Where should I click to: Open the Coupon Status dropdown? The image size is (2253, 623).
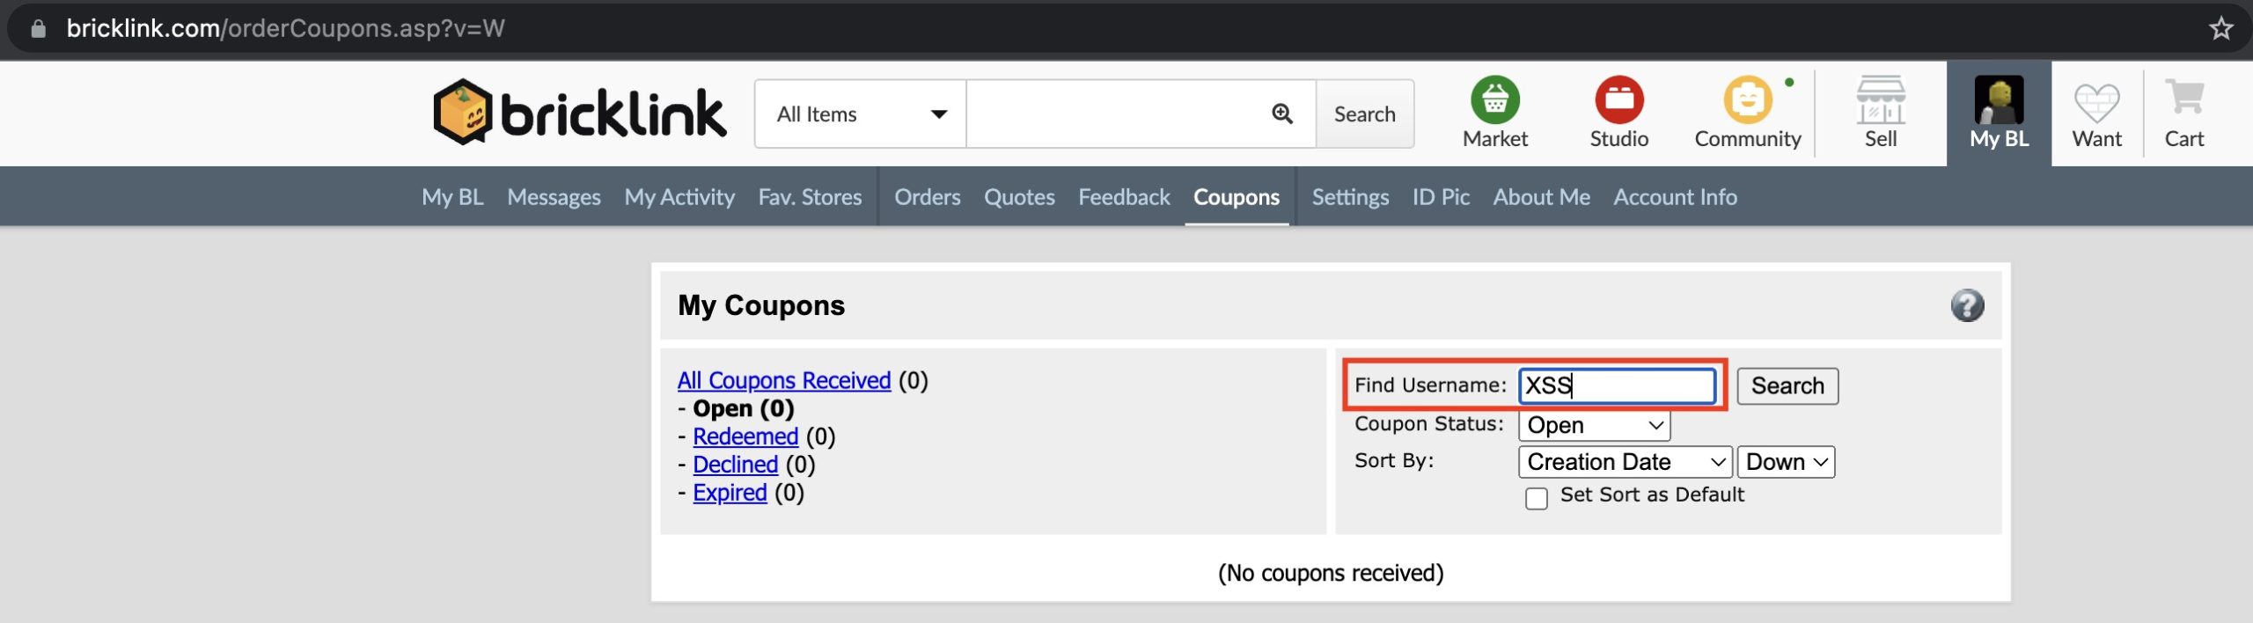coord(1594,426)
